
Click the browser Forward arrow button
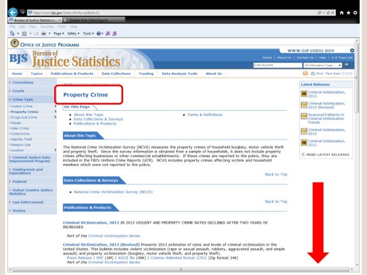point(22,11)
